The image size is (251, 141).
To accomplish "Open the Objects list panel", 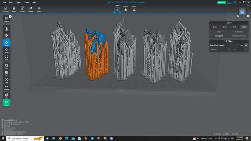I will point(6,19).
